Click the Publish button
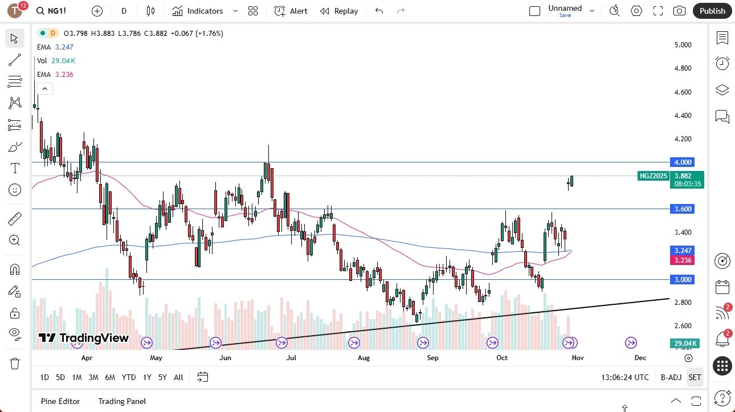 (712, 10)
